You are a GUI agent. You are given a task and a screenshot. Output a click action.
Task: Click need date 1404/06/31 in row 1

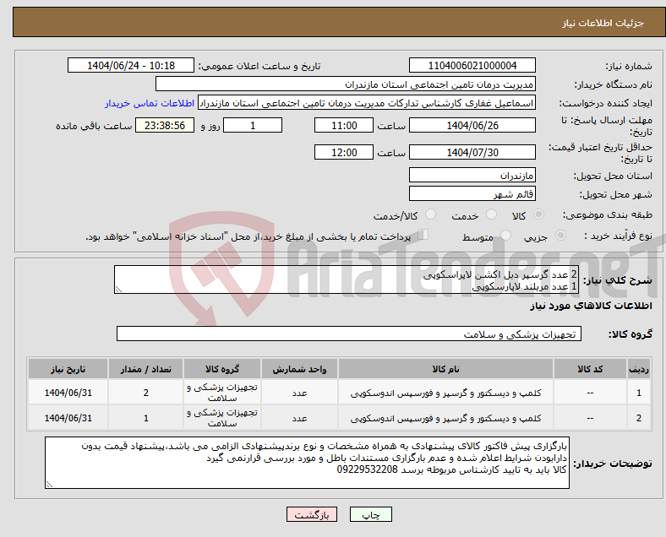pos(68,393)
